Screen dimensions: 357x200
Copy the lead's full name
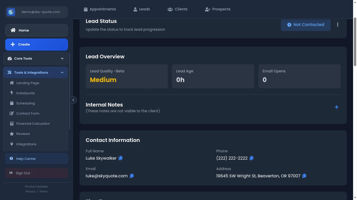[x=120, y=158]
